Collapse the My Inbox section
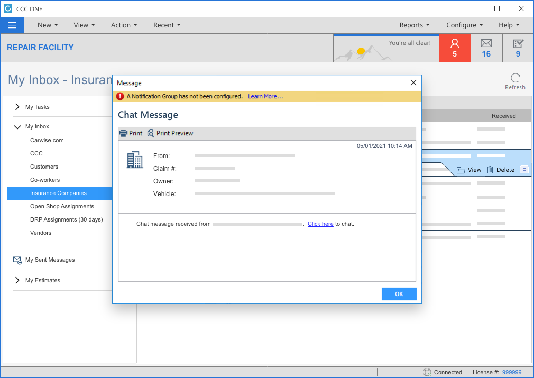The width and height of the screenshot is (534, 378). (x=17, y=127)
